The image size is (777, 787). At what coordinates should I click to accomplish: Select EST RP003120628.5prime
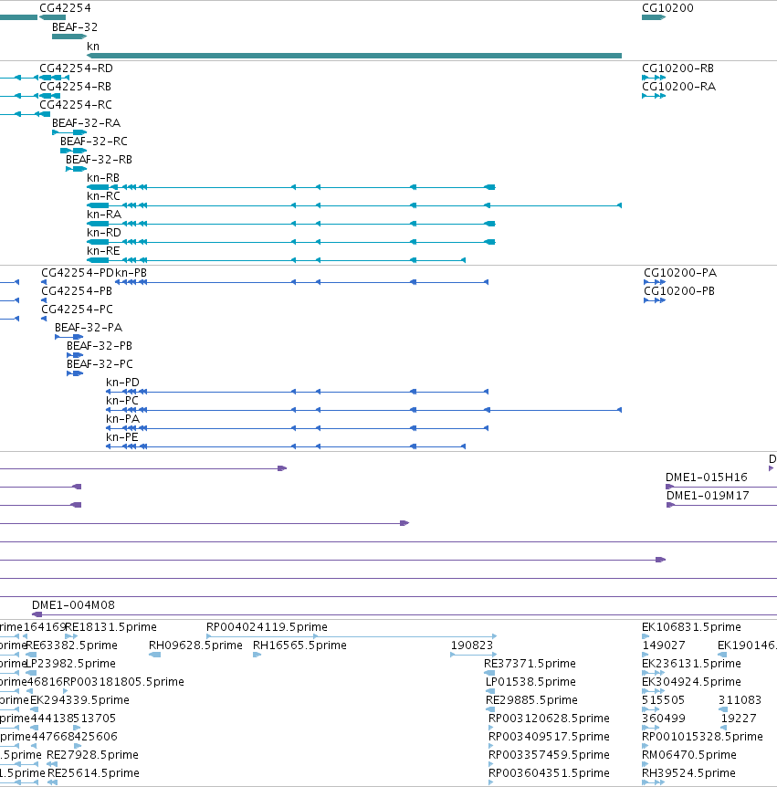[x=549, y=719]
